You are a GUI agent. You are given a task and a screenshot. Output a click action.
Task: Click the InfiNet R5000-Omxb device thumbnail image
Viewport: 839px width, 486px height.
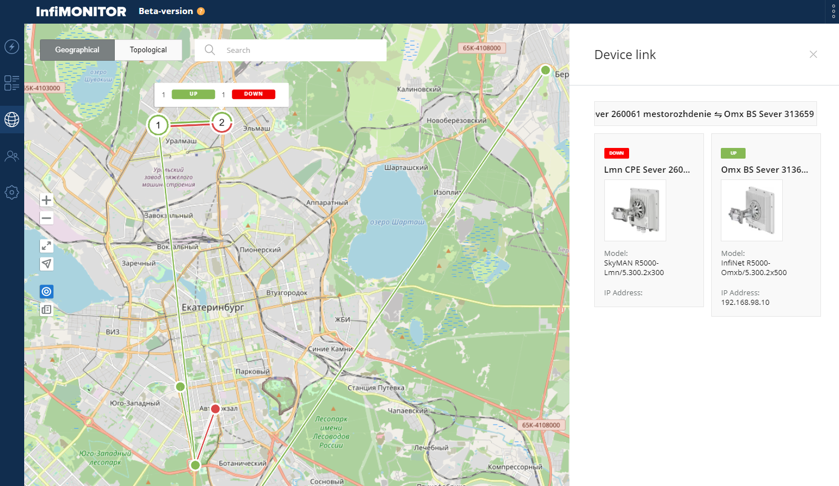point(751,210)
